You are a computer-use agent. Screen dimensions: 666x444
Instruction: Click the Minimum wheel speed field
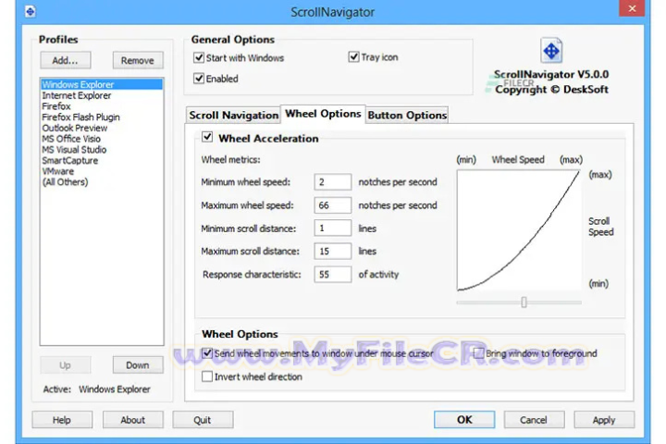(333, 182)
